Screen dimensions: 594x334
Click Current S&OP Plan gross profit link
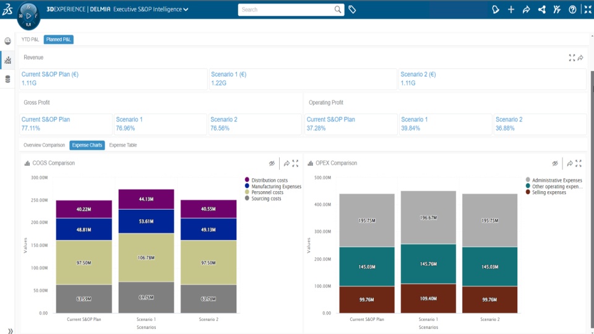[x=46, y=119]
